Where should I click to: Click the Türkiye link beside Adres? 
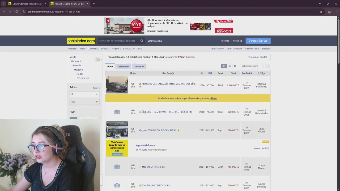pyautogui.click(x=96, y=88)
